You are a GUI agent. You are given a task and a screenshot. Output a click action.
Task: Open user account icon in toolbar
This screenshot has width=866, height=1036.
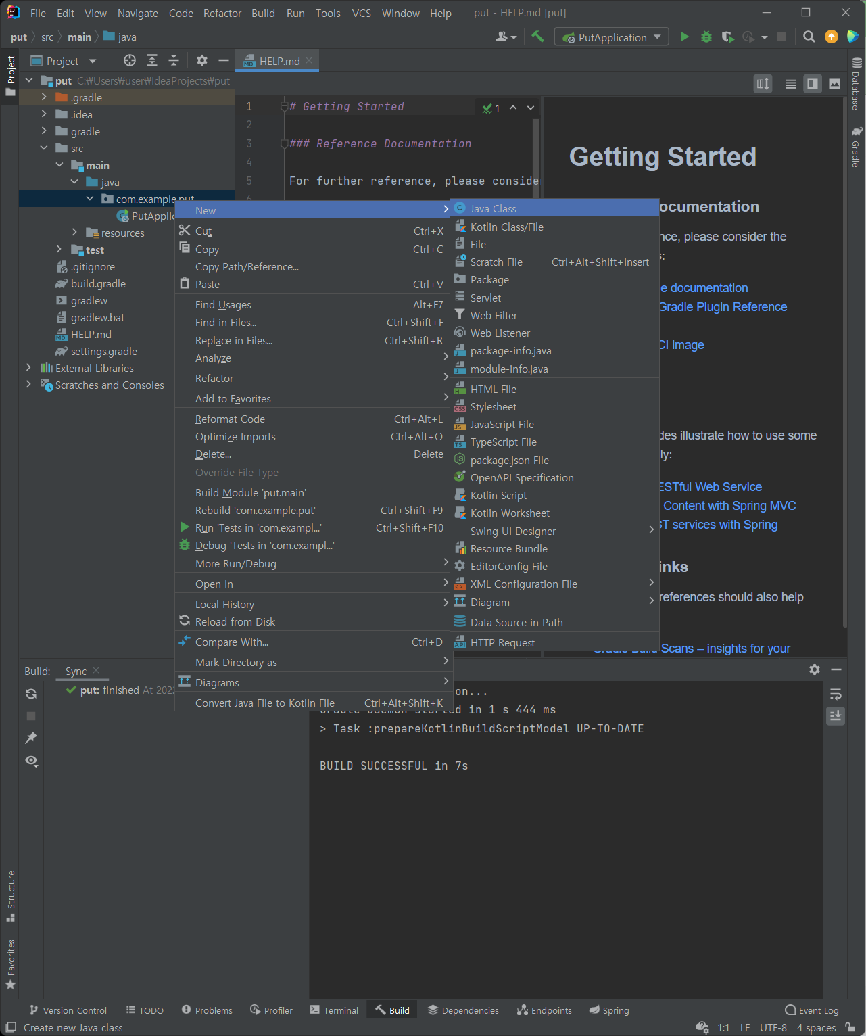click(506, 37)
